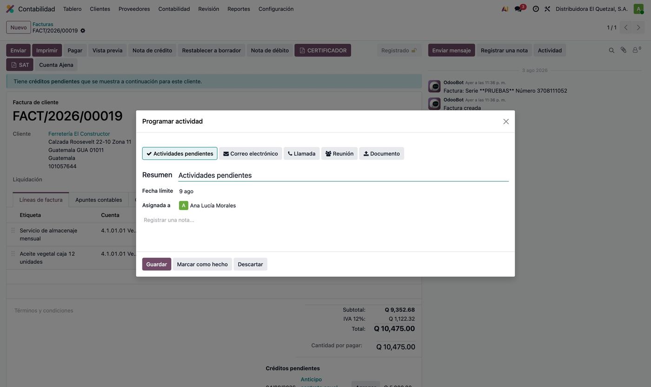Click the Enviar button
The height and width of the screenshot is (387, 651).
point(18,50)
